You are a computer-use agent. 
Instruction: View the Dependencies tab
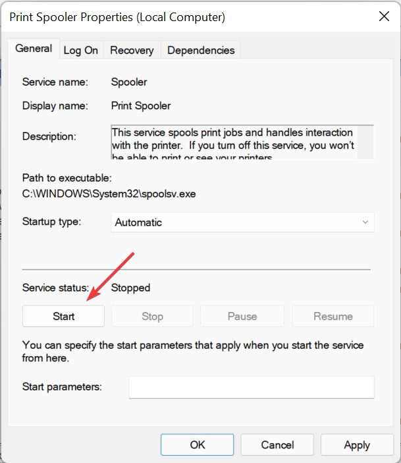point(201,50)
